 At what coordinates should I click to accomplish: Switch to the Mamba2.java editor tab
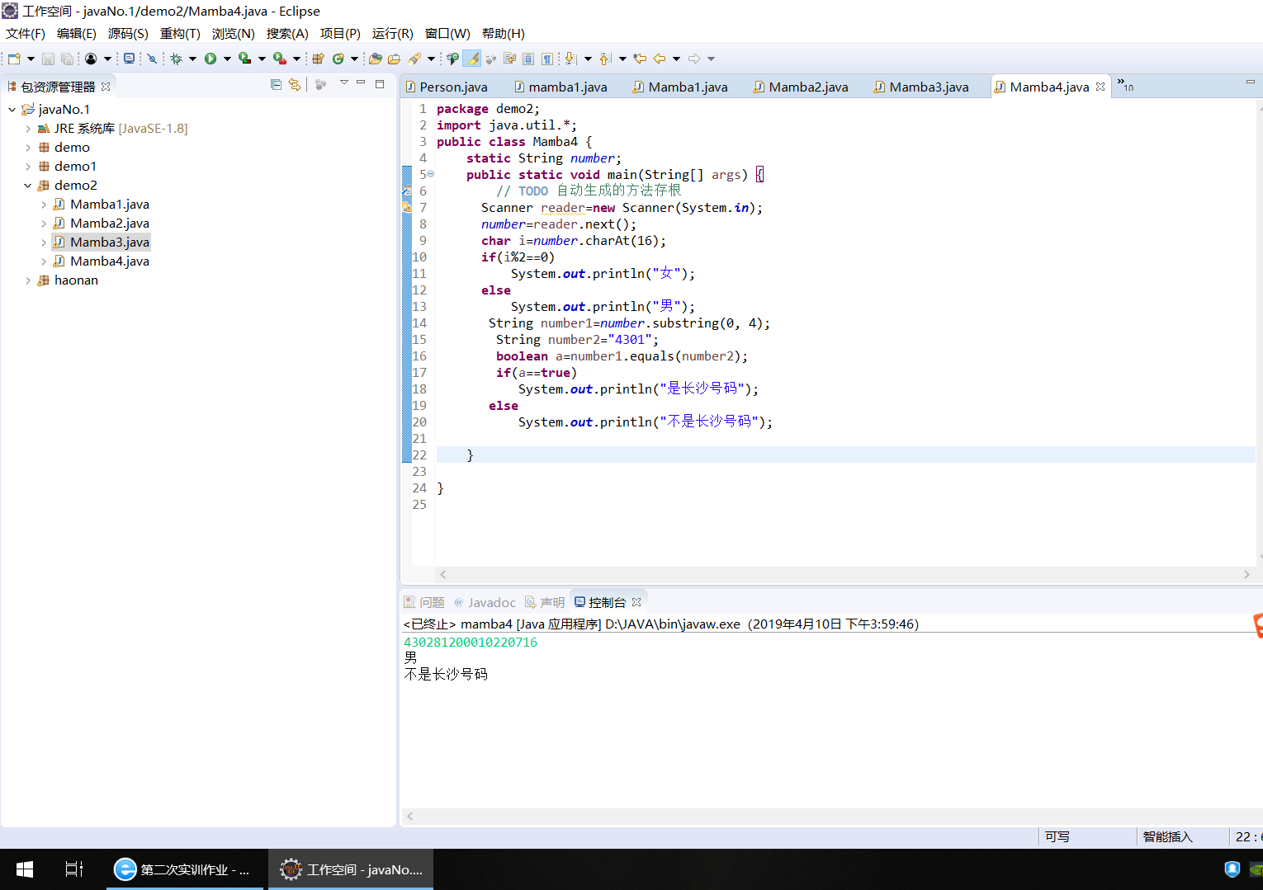click(801, 87)
